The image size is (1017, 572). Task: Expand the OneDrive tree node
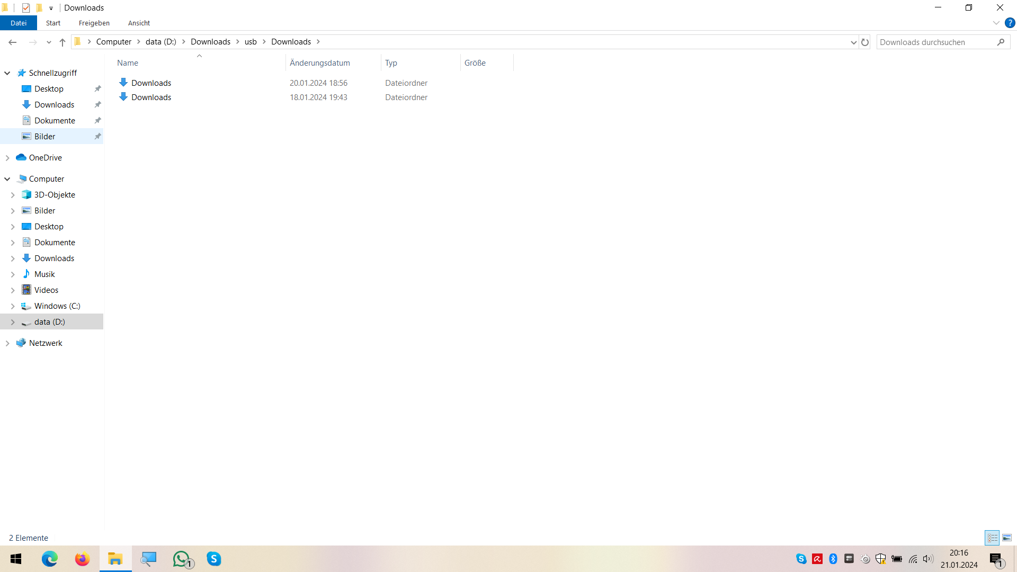(7, 158)
